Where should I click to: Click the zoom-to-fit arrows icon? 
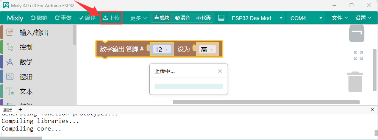(x=358, y=56)
